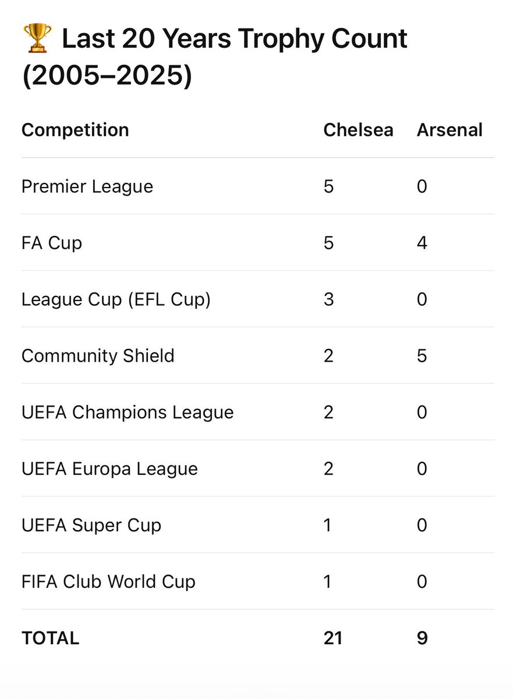Viewport: 513px width, 699px height.
Task: Click Arsenal's FA Cup value 4
Action: coord(422,242)
